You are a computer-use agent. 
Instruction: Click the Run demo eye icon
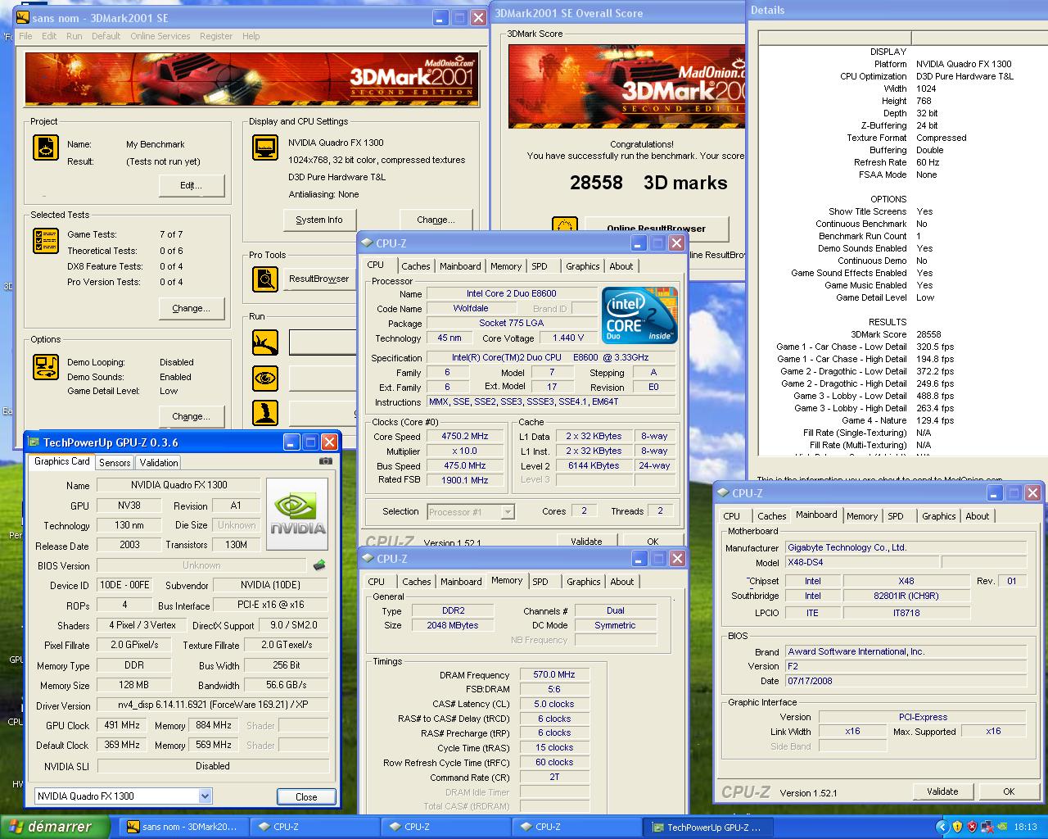265,378
